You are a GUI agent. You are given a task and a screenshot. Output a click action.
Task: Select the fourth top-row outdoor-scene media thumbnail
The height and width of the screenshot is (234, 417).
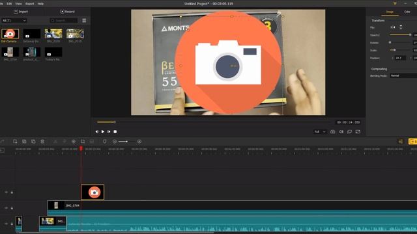[x=75, y=34]
